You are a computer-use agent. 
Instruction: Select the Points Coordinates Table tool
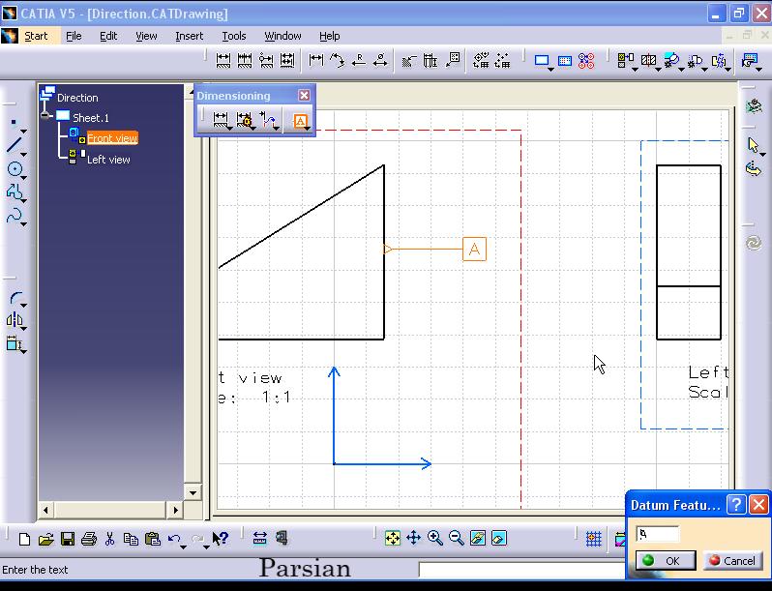click(503, 61)
